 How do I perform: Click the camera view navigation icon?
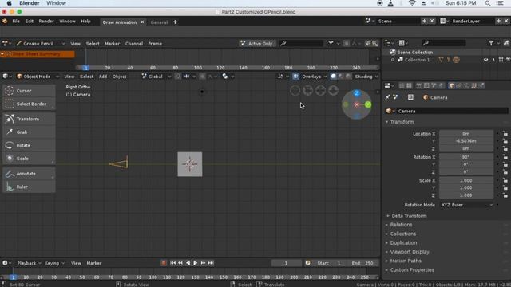pos(307,90)
